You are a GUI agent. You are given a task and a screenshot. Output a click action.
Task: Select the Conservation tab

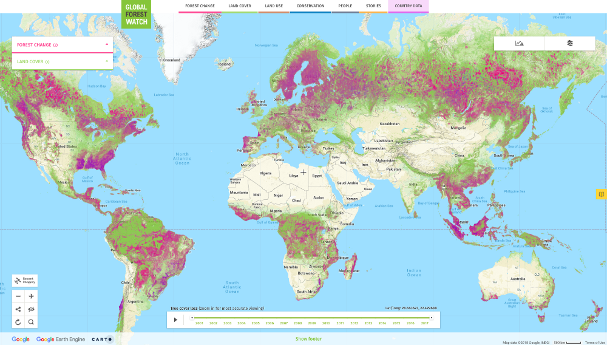pos(310,6)
